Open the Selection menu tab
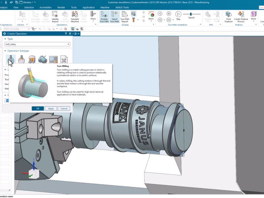This screenshot has width=264, height=198. [29, 7]
